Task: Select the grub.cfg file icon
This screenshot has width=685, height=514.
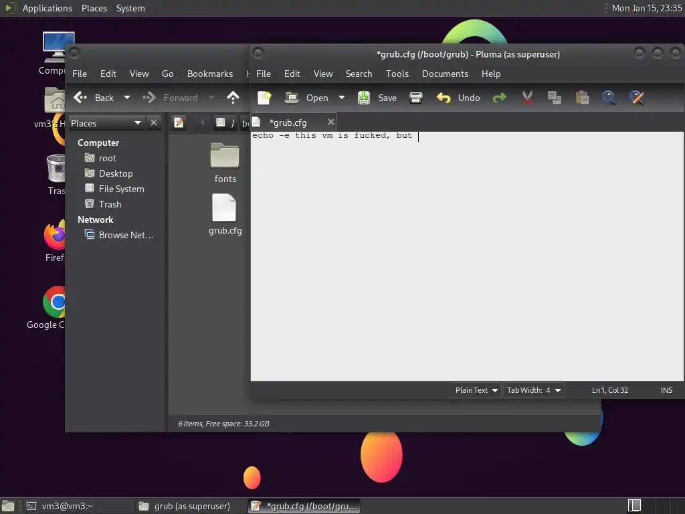Action: (225, 214)
